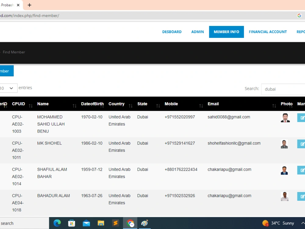The width and height of the screenshot is (305, 229).
Task: Open the Mail app from taskbar
Action: 86,223
